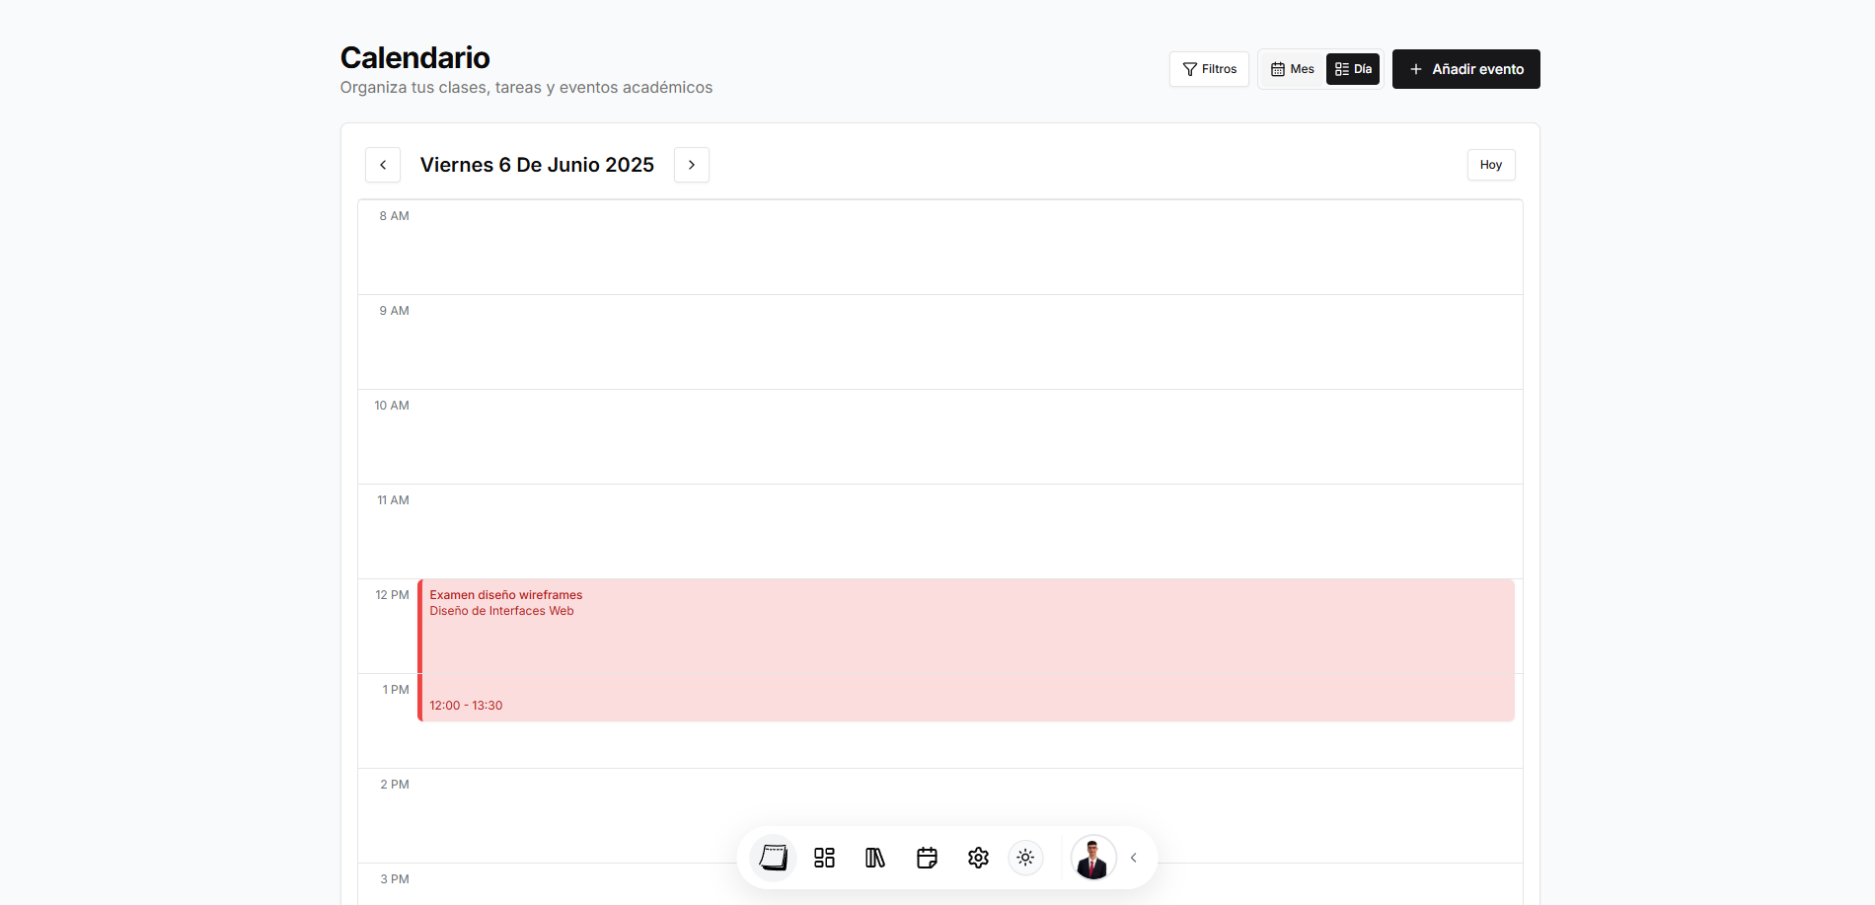Image resolution: width=1875 pixels, height=905 pixels.
Task: Click the 11 AM time label
Action: [x=393, y=500]
